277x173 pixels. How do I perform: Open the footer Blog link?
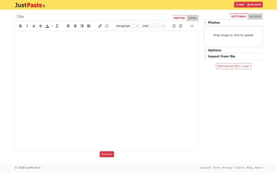[250, 168]
